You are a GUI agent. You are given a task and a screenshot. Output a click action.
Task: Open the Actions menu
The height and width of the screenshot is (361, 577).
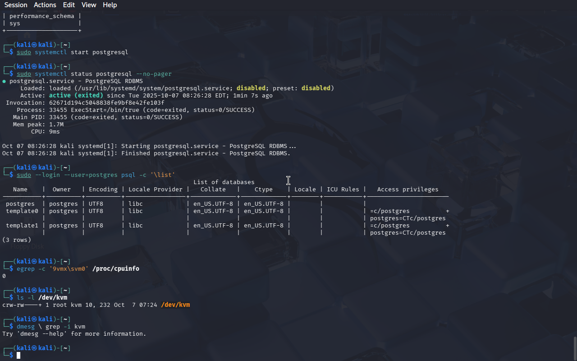tap(45, 5)
